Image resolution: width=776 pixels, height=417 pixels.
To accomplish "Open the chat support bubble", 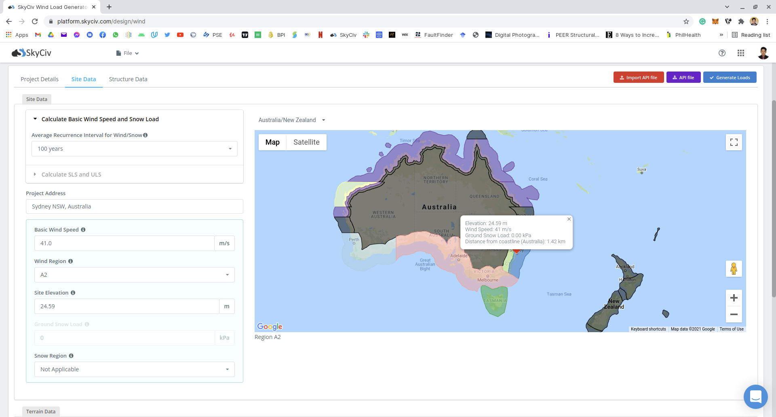I will point(755,396).
